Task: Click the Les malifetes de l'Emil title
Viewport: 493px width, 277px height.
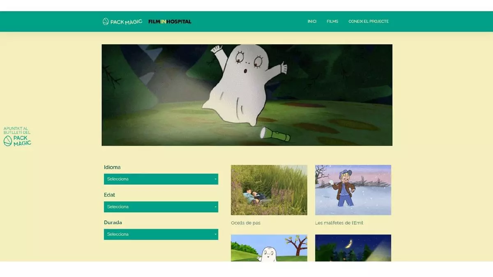Action: [x=339, y=223]
